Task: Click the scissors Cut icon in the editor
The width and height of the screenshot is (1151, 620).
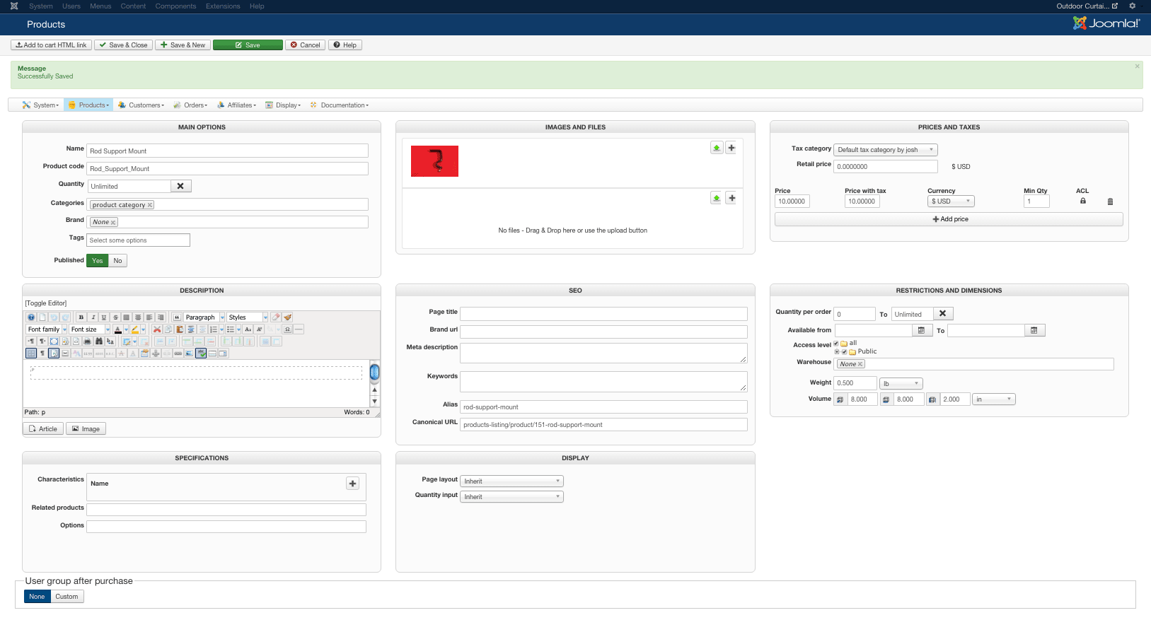Action: coord(157,329)
